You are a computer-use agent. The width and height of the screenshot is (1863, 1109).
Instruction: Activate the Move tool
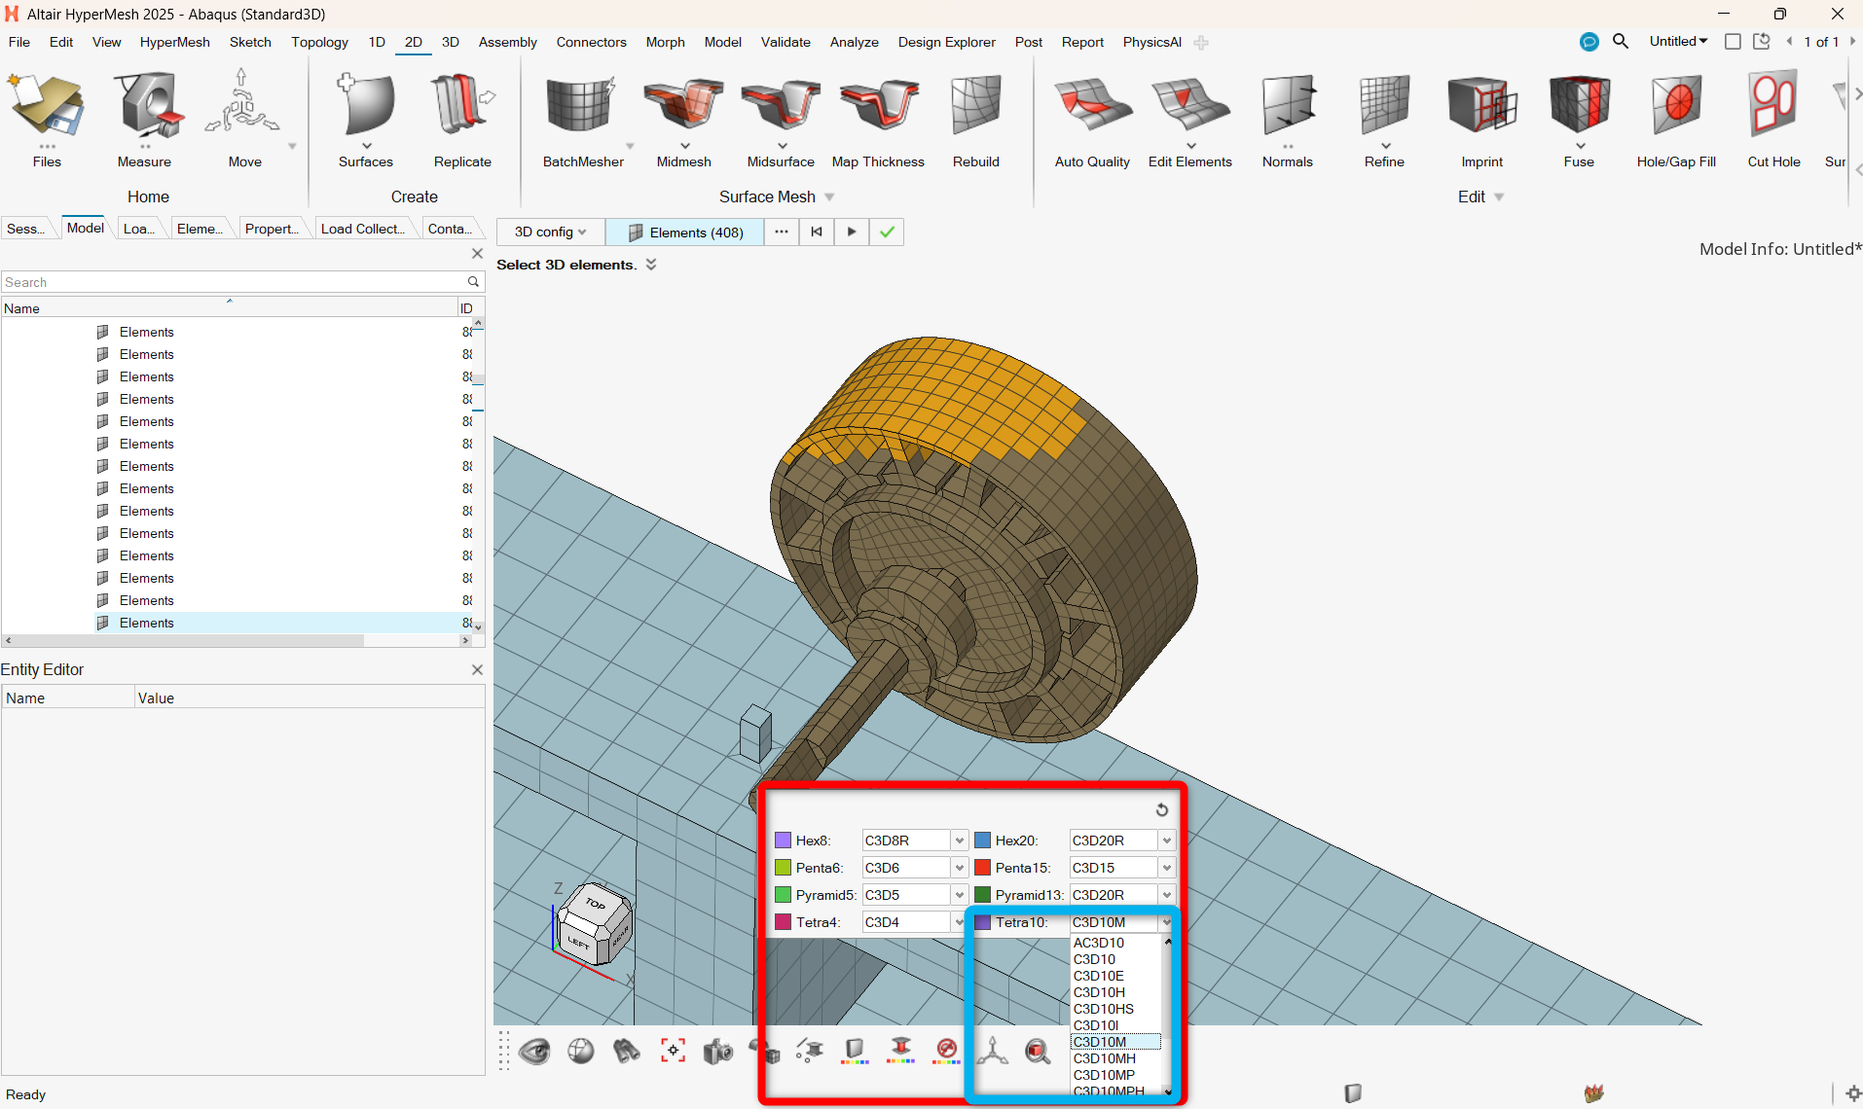[x=243, y=119]
